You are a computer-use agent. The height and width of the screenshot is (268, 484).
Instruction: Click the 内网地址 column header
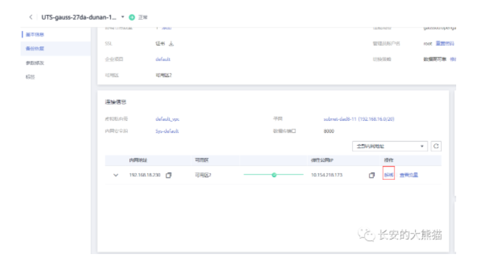[138, 161]
